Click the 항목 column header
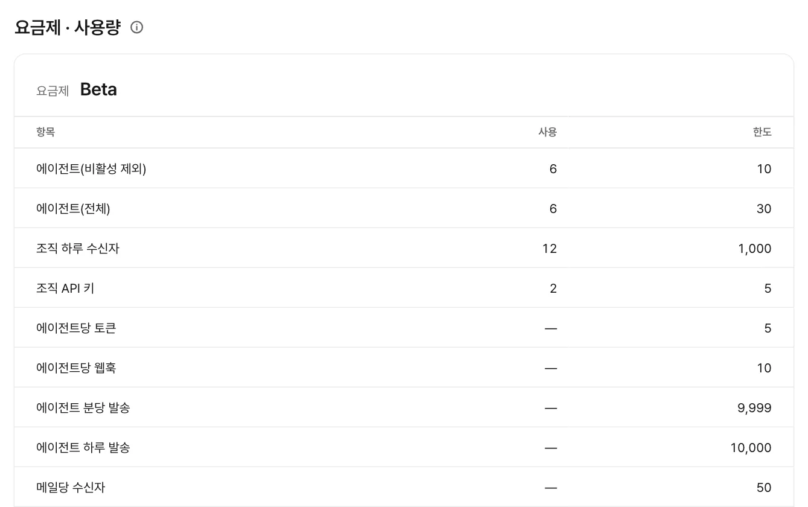Viewport: 808px width, 507px height. pyautogui.click(x=45, y=132)
